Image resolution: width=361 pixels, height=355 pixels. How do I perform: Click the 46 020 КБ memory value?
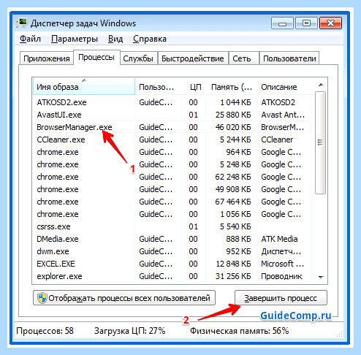(233, 127)
